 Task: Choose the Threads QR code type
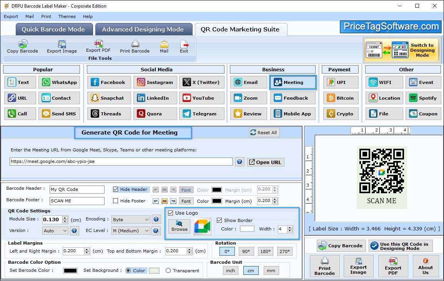pos(109,113)
